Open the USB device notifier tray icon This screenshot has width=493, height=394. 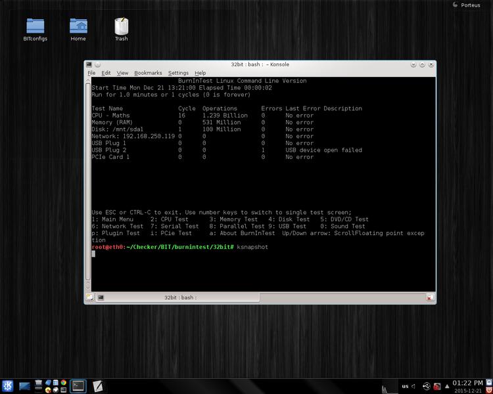pyautogui.click(x=427, y=386)
